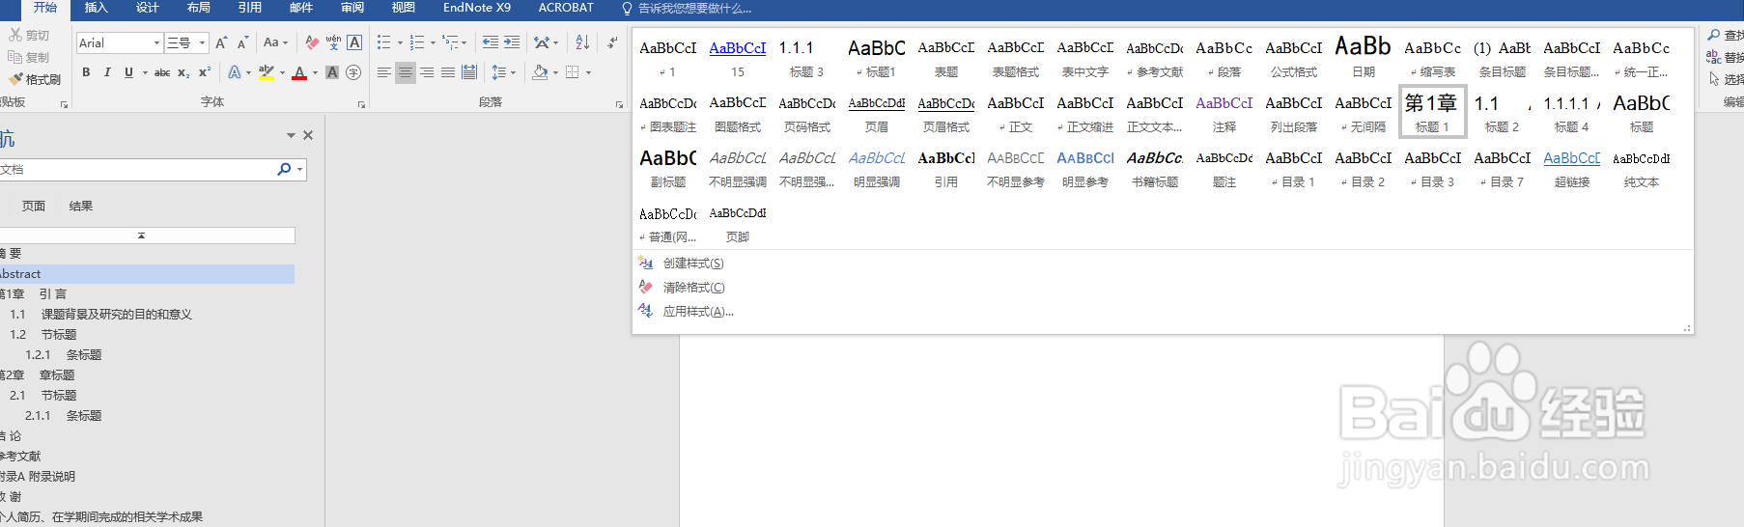Apply character border with boxed A icon
1744x527 pixels.
[x=354, y=42]
